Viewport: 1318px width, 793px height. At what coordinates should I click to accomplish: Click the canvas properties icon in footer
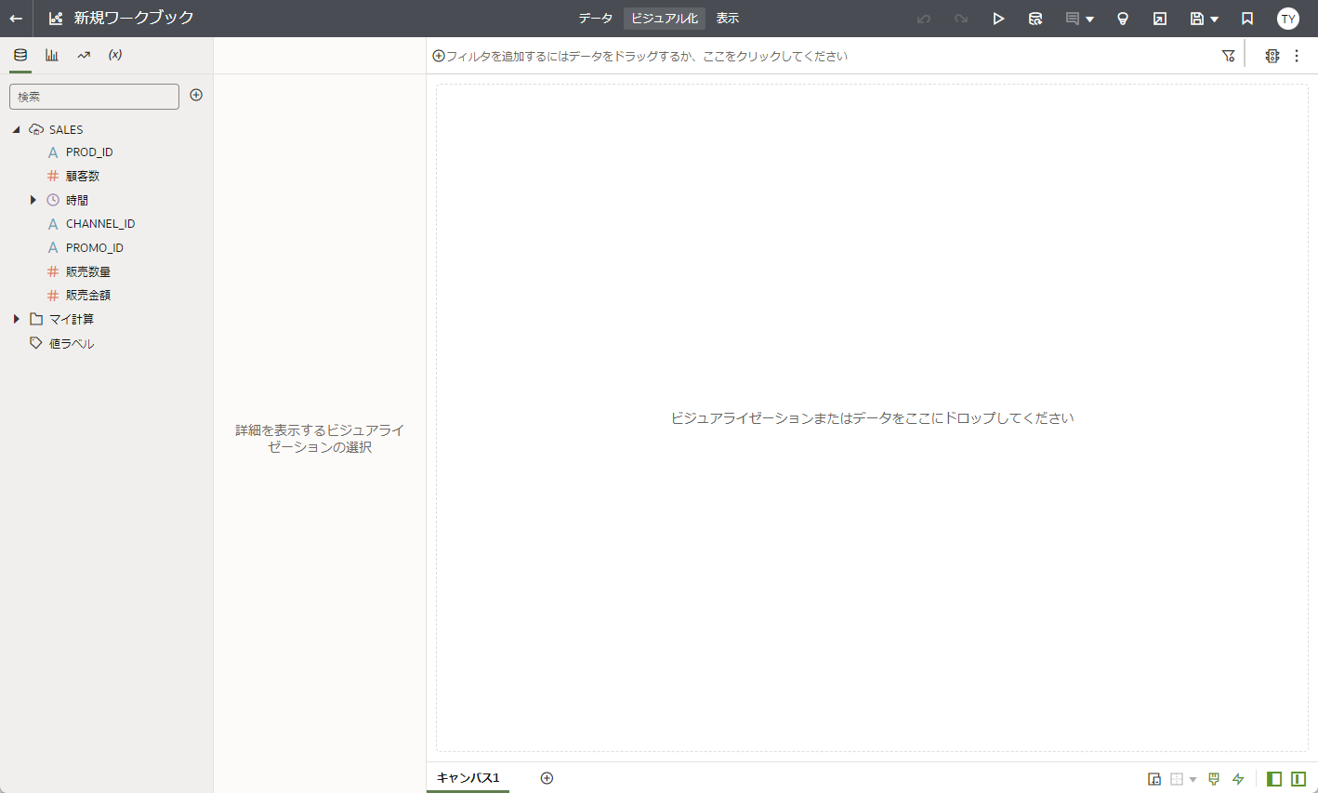click(x=1154, y=779)
